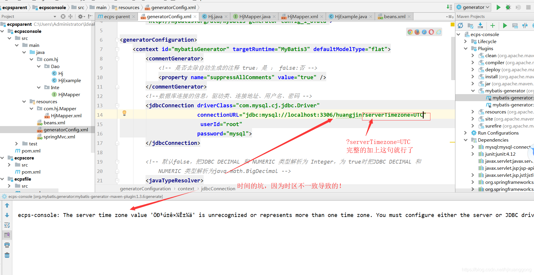Collapse the mybatis-generator plugin node
This screenshot has width=534, height=275.
click(x=473, y=91)
